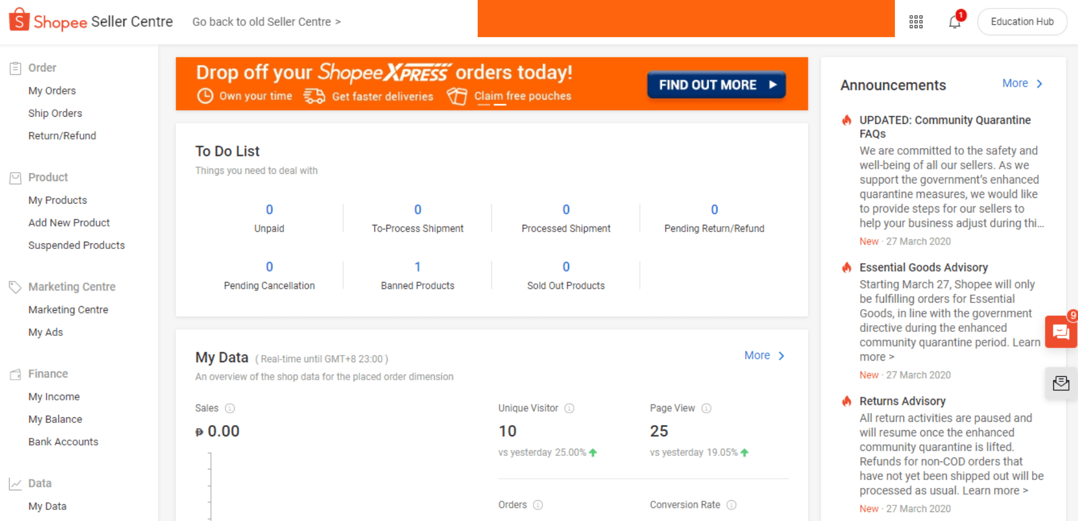1078x521 pixels.
Task: Open More announcements link
Action: [1022, 83]
